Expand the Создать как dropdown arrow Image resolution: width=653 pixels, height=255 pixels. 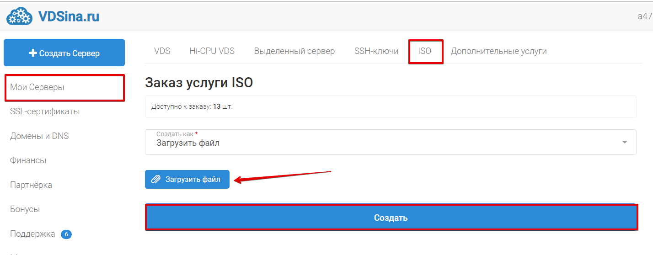point(625,142)
